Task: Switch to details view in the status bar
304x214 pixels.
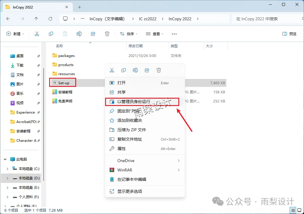Action: (x=293, y=210)
